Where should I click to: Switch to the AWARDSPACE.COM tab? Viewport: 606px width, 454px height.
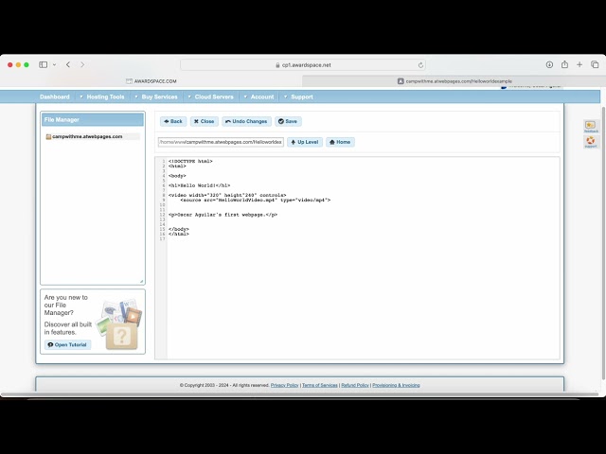pos(151,81)
